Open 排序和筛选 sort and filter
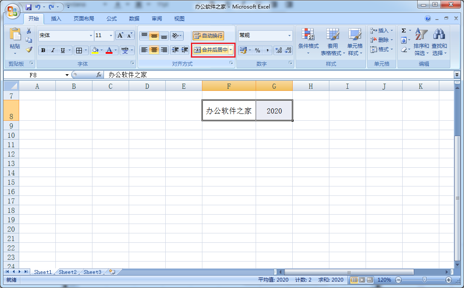 [x=421, y=41]
